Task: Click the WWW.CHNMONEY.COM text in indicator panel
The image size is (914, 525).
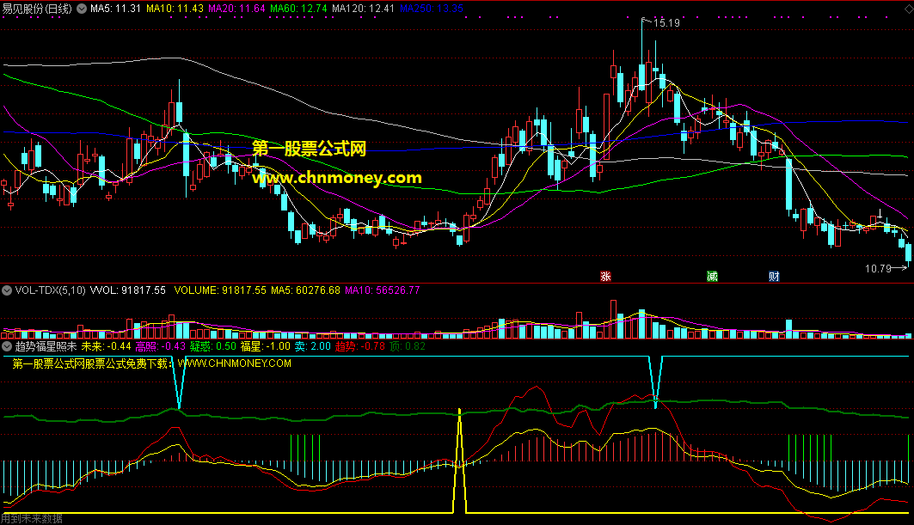Action: click(x=235, y=363)
